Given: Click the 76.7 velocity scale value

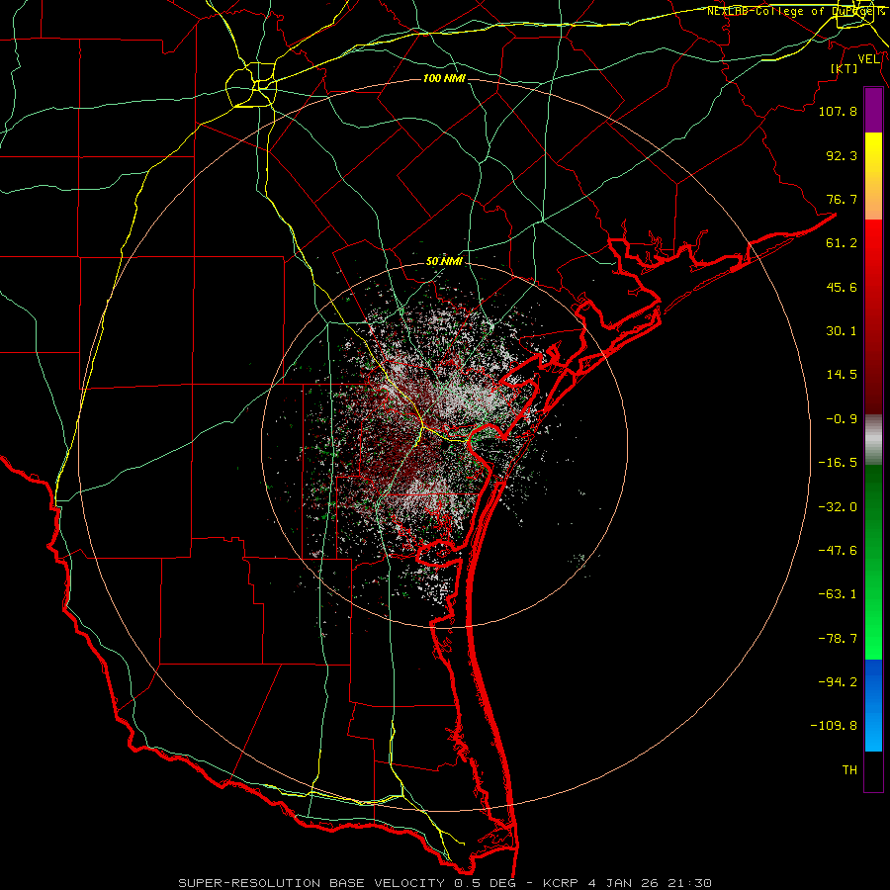Looking at the screenshot, I should click(842, 199).
